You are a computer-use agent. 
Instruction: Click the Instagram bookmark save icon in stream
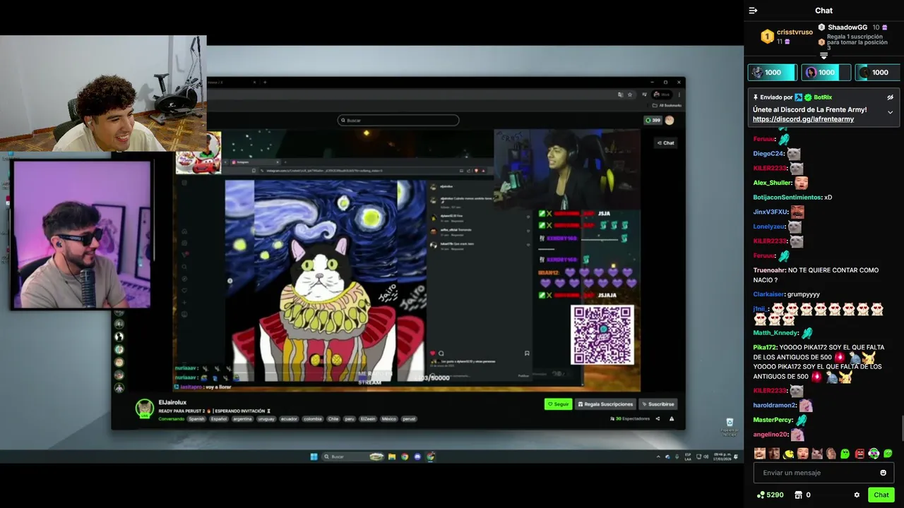click(x=527, y=353)
